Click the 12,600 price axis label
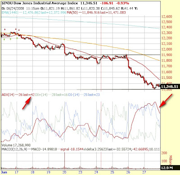Image resolution: width=180 pixels, height=175 pixels. (x=166, y=17)
